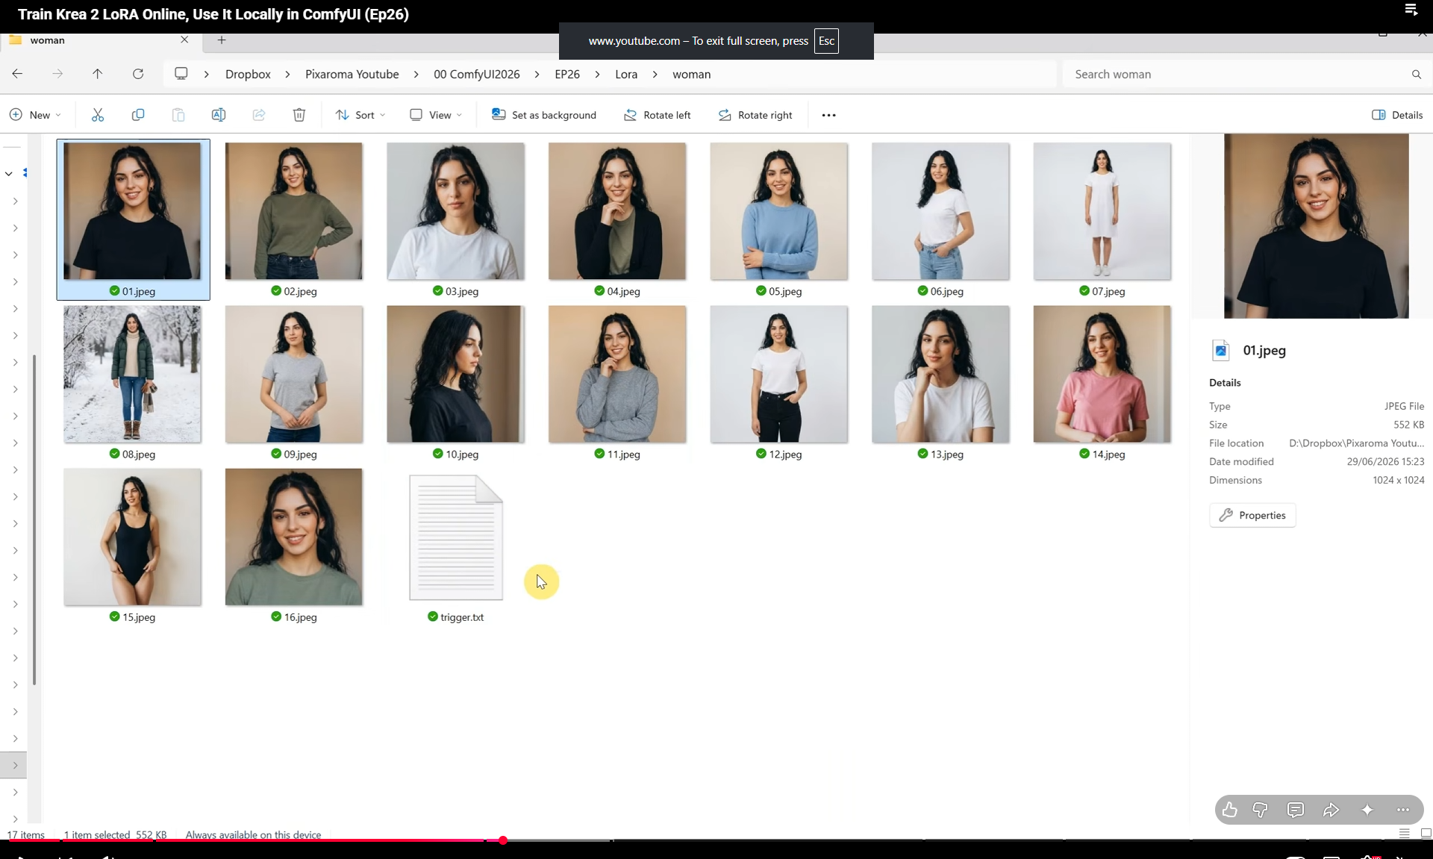Viewport: 1433px width, 859px height.
Task: Open the Sort dropdown
Action: pyautogui.click(x=360, y=115)
